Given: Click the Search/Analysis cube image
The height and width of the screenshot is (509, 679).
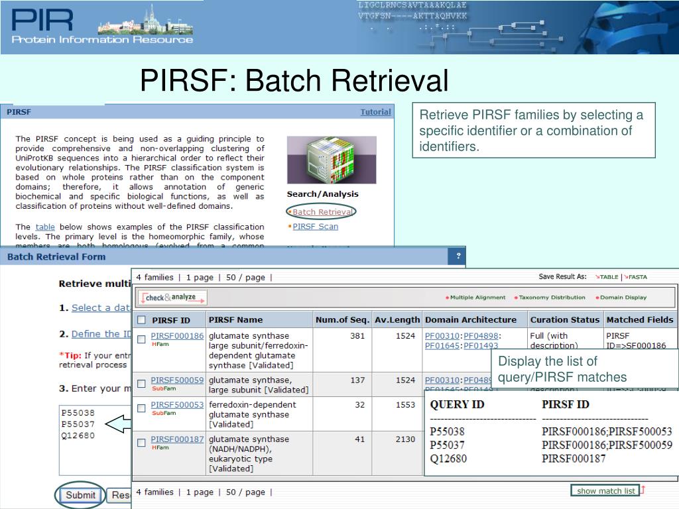Looking at the screenshot, I should (332, 160).
